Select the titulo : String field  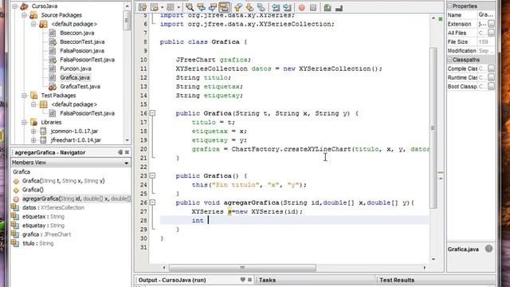tap(37, 243)
